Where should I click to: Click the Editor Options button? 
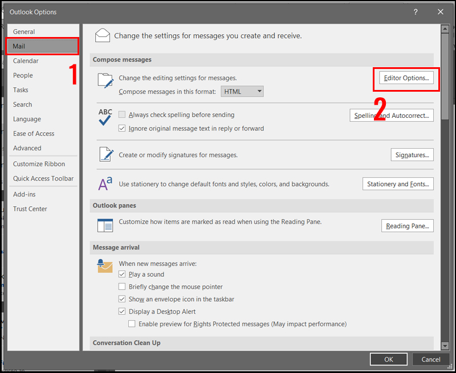coord(406,77)
